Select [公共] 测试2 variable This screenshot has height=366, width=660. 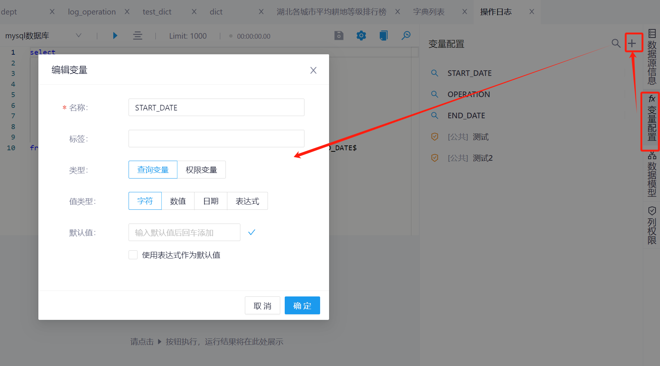pyautogui.click(x=470, y=158)
